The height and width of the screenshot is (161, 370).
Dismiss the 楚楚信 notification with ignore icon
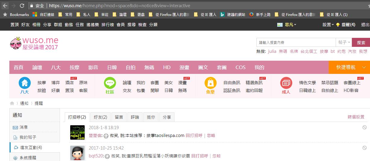[364, 127]
